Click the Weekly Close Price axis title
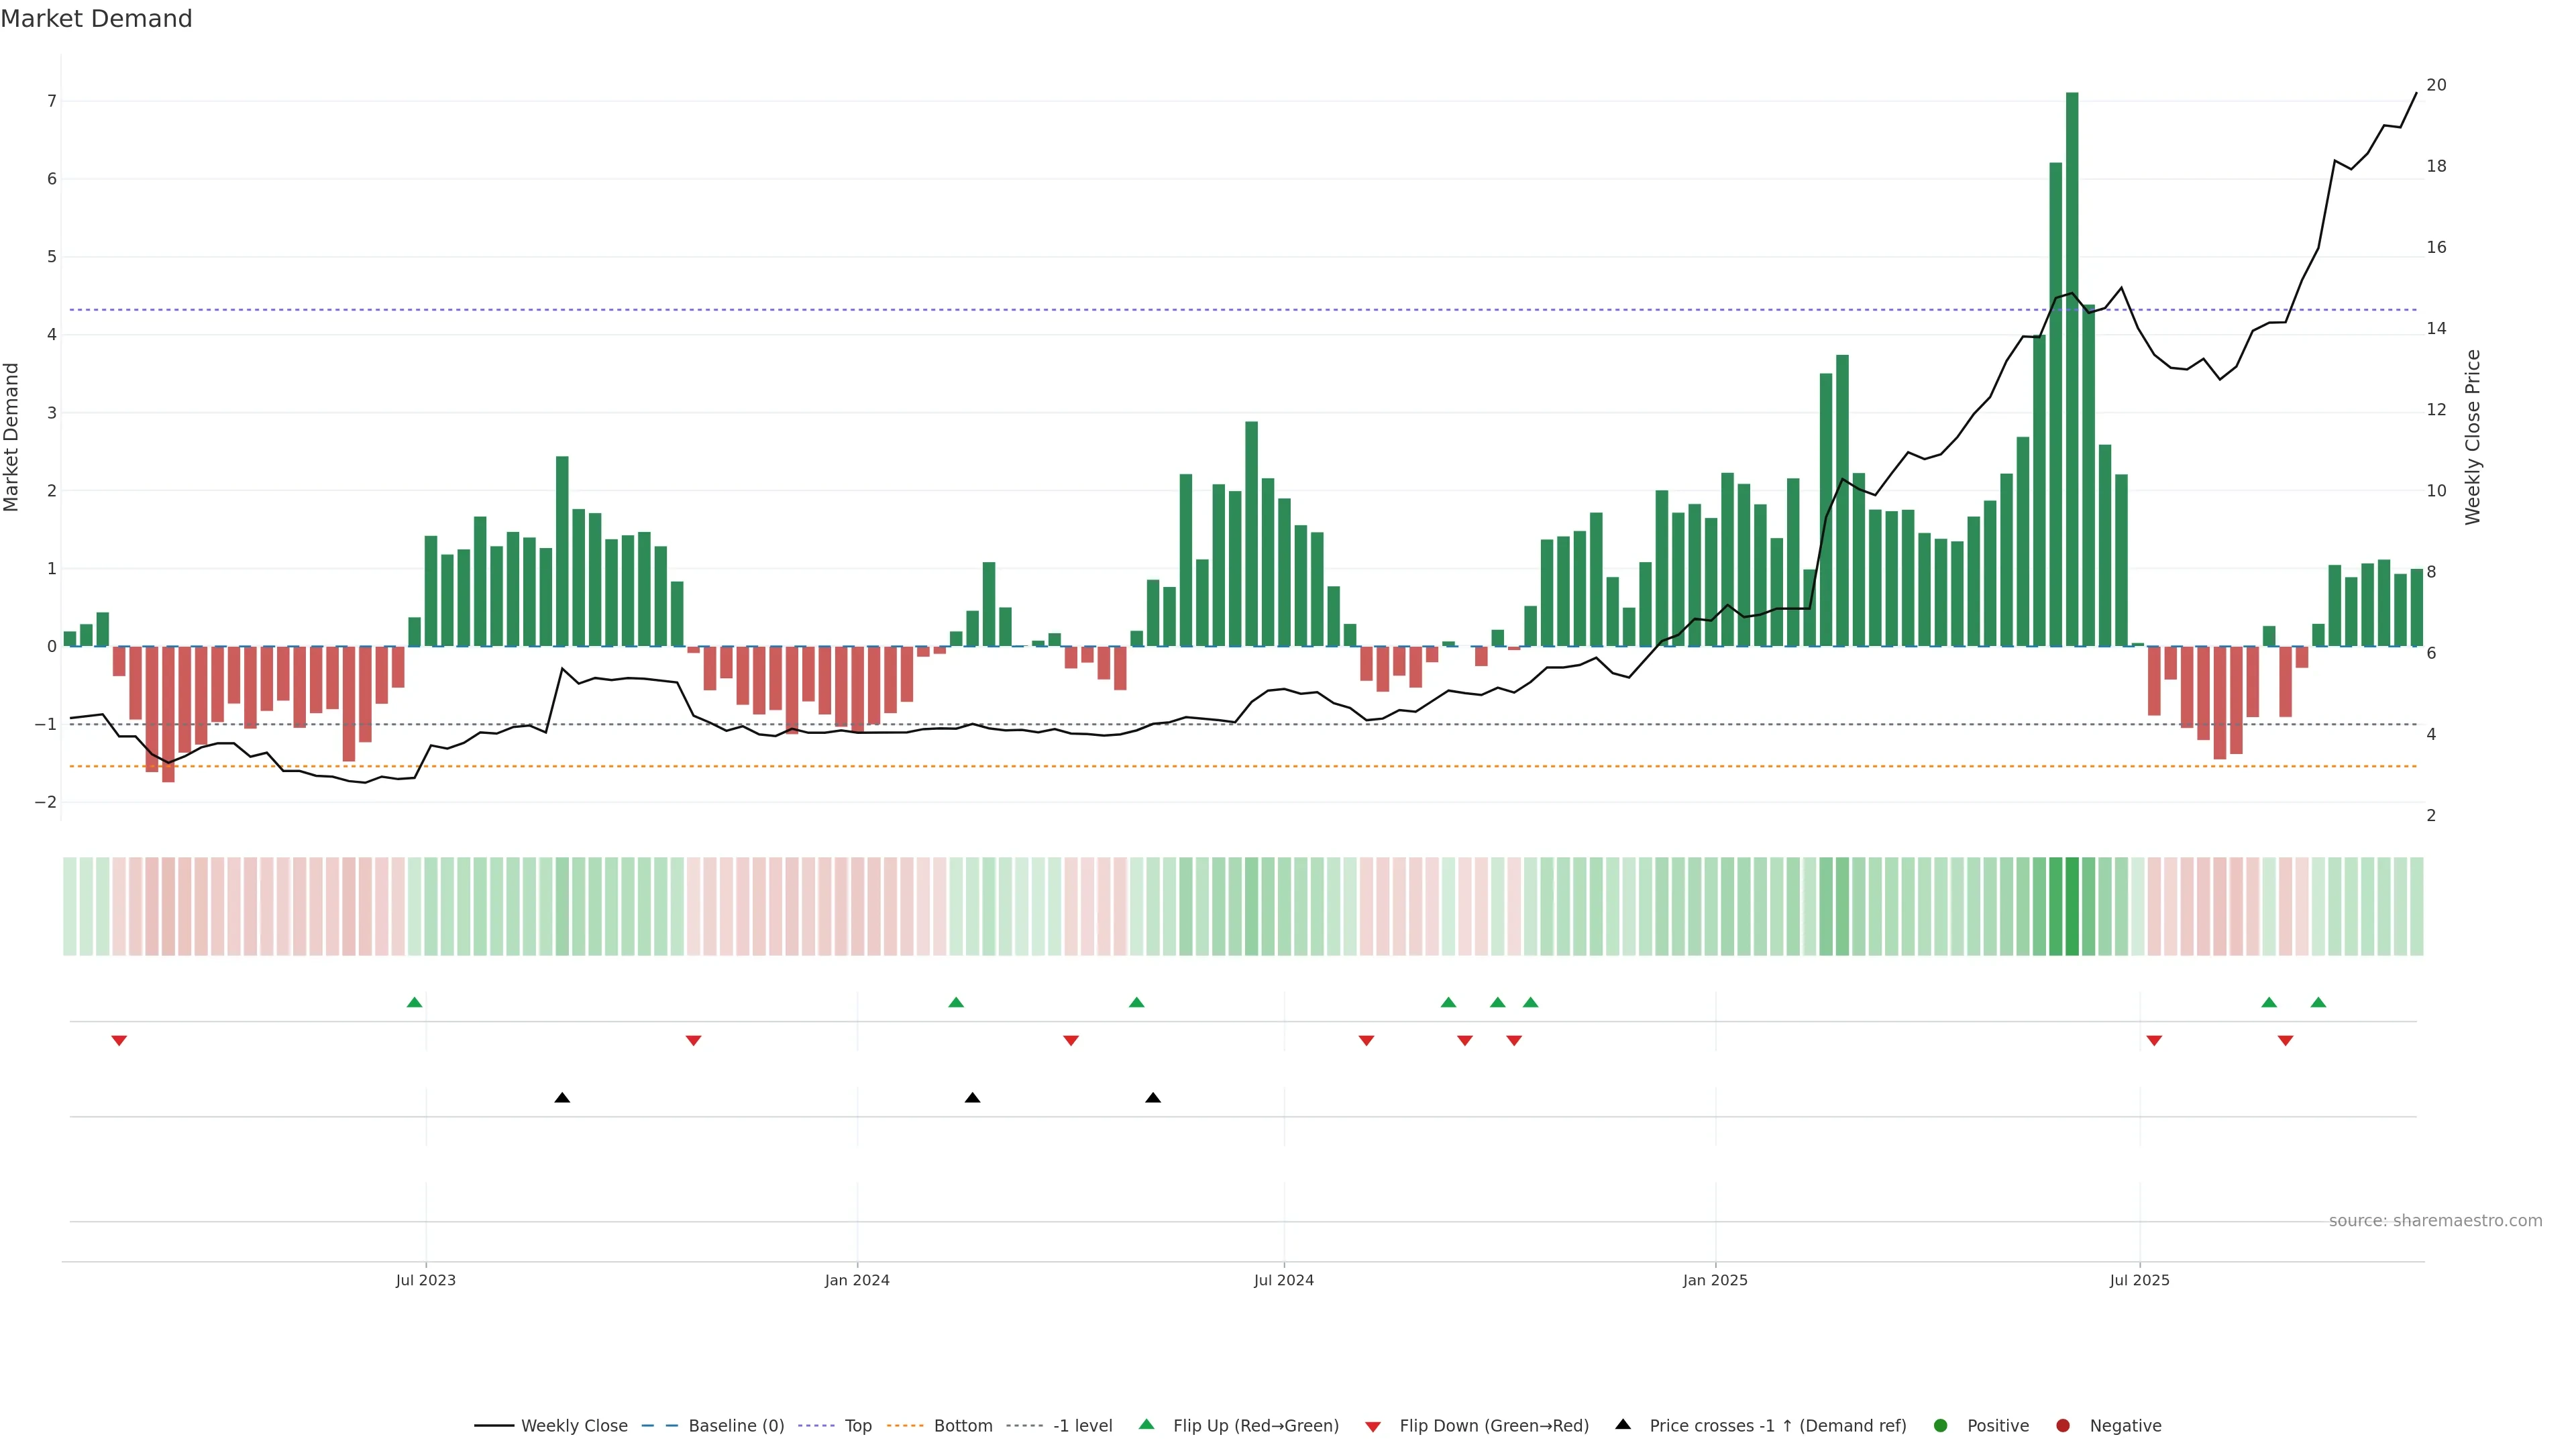The image size is (2576, 1449). [x=2473, y=437]
